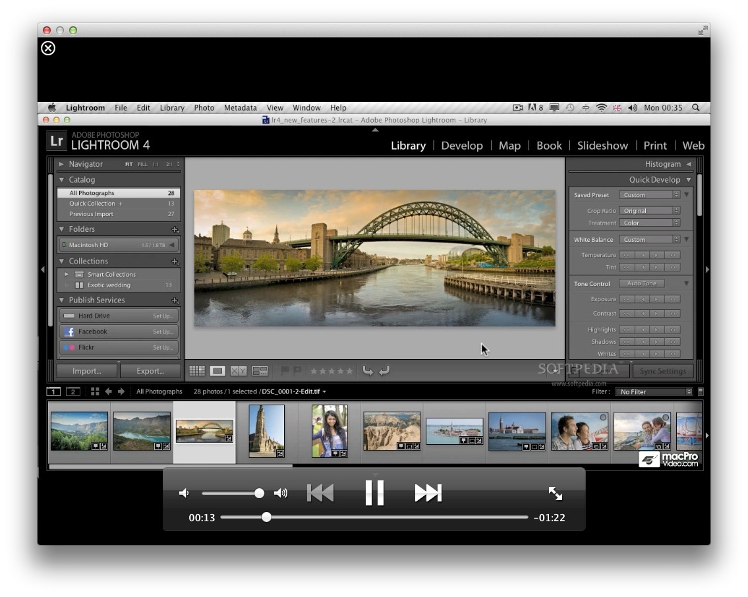Toggle Navigator FILL zoom option
The width and height of the screenshot is (748, 597).
tap(142, 165)
